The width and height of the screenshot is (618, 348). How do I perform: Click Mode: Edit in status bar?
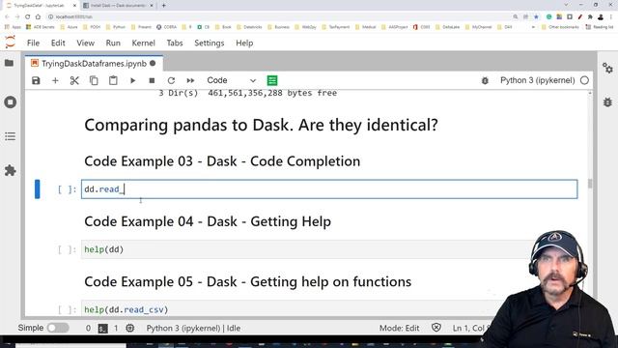pyautogui.click(x=399, y=329)
